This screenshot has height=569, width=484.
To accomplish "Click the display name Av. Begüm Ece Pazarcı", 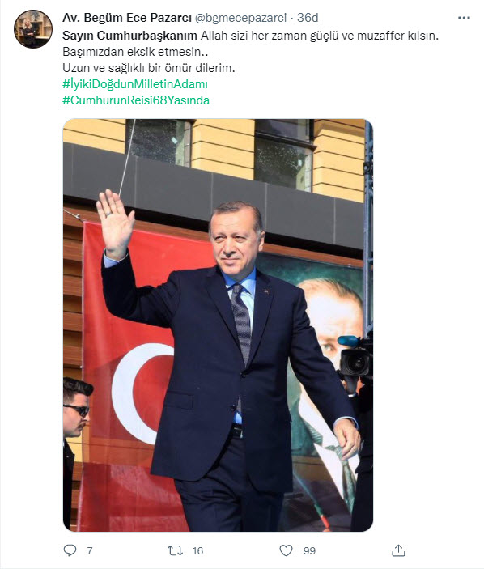I will click(126, 18).
